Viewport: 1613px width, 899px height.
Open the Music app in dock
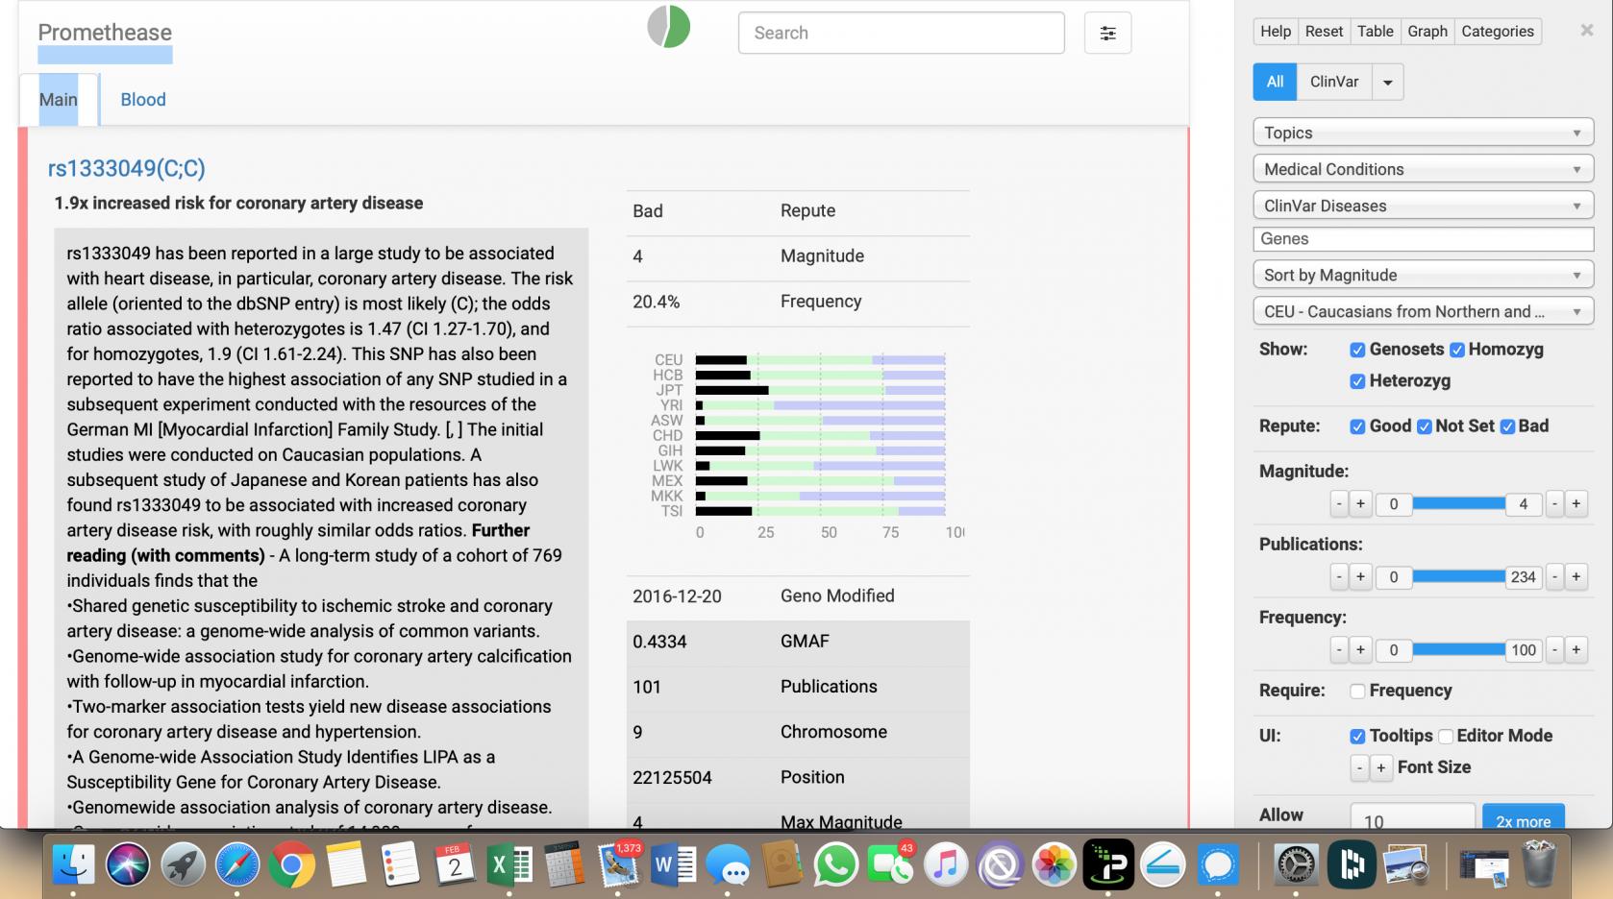pyautogui.click(x=945, y=865)
